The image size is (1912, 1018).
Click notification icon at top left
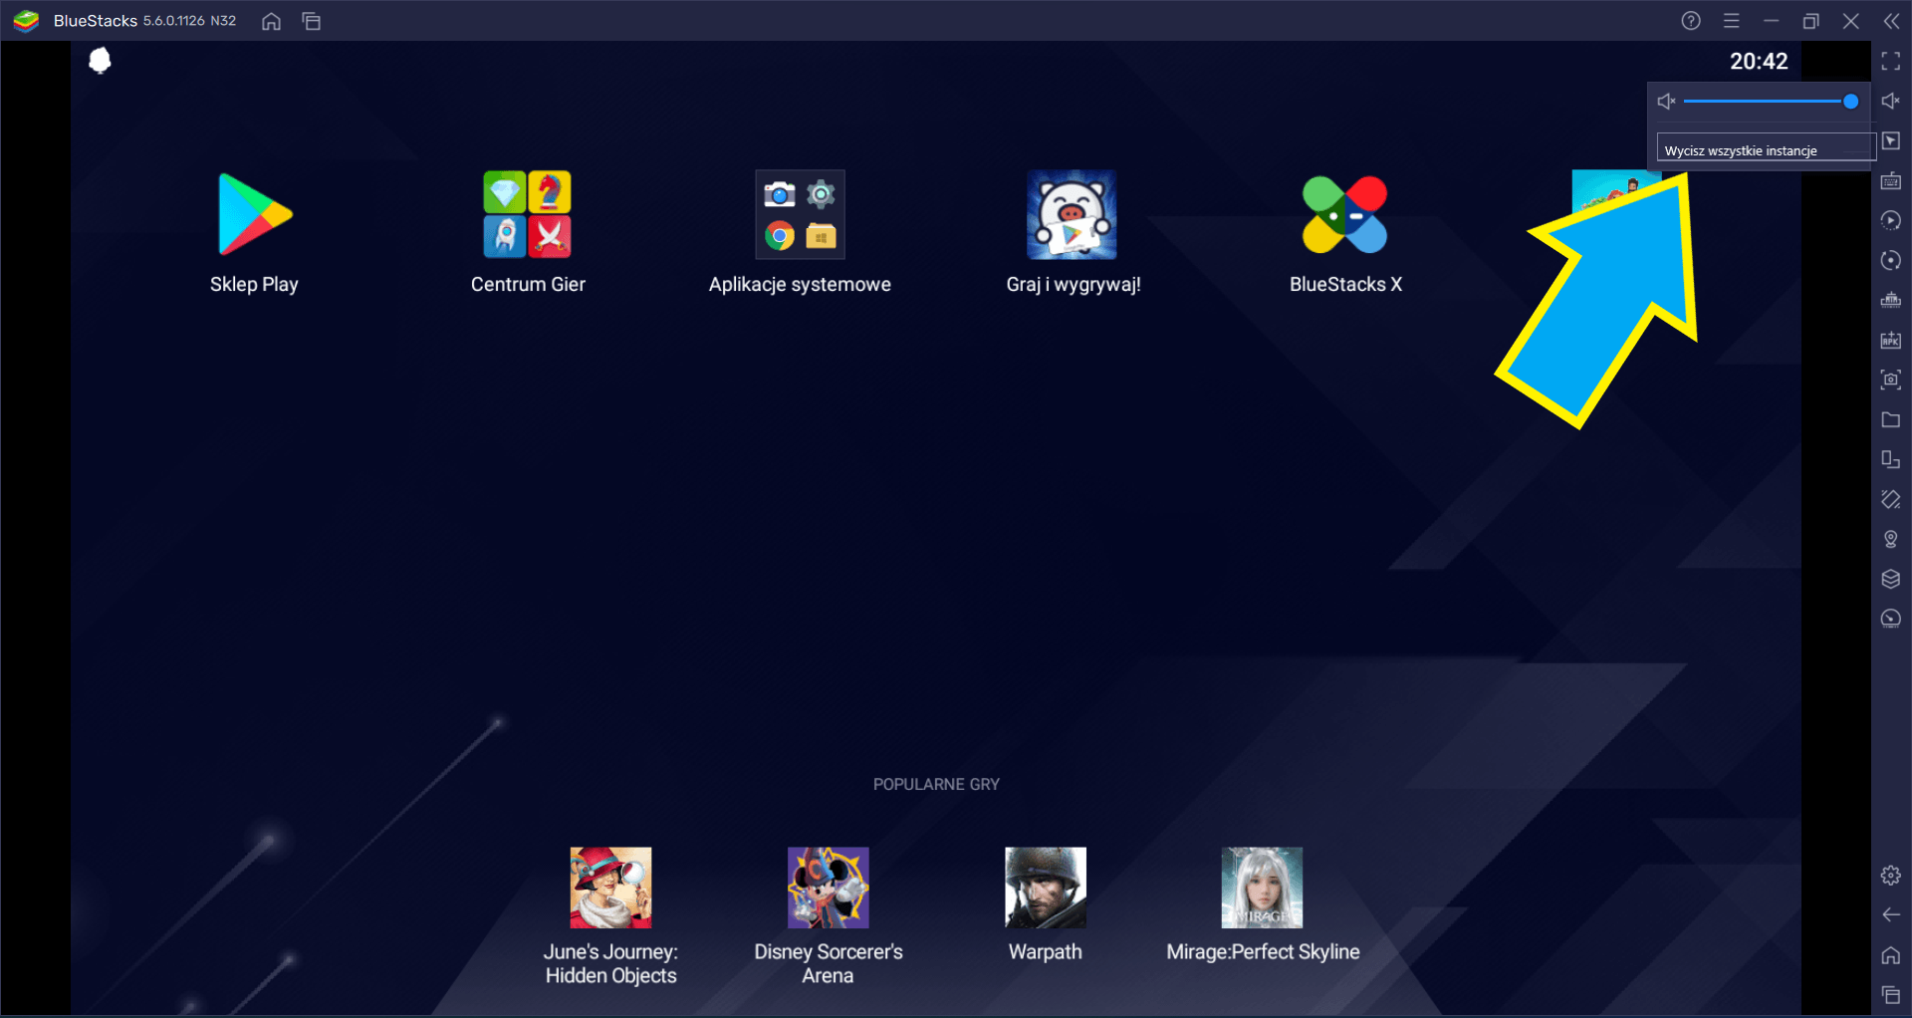click(100, 62)
